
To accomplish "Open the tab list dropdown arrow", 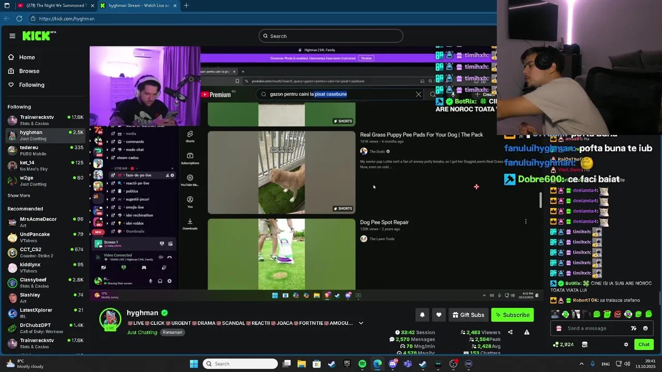I will [6, 6].
